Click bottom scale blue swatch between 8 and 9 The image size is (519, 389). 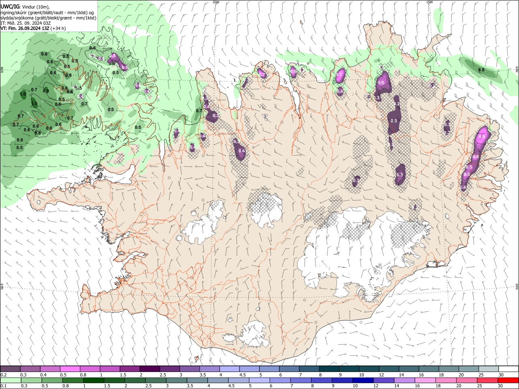coord(321,380)
